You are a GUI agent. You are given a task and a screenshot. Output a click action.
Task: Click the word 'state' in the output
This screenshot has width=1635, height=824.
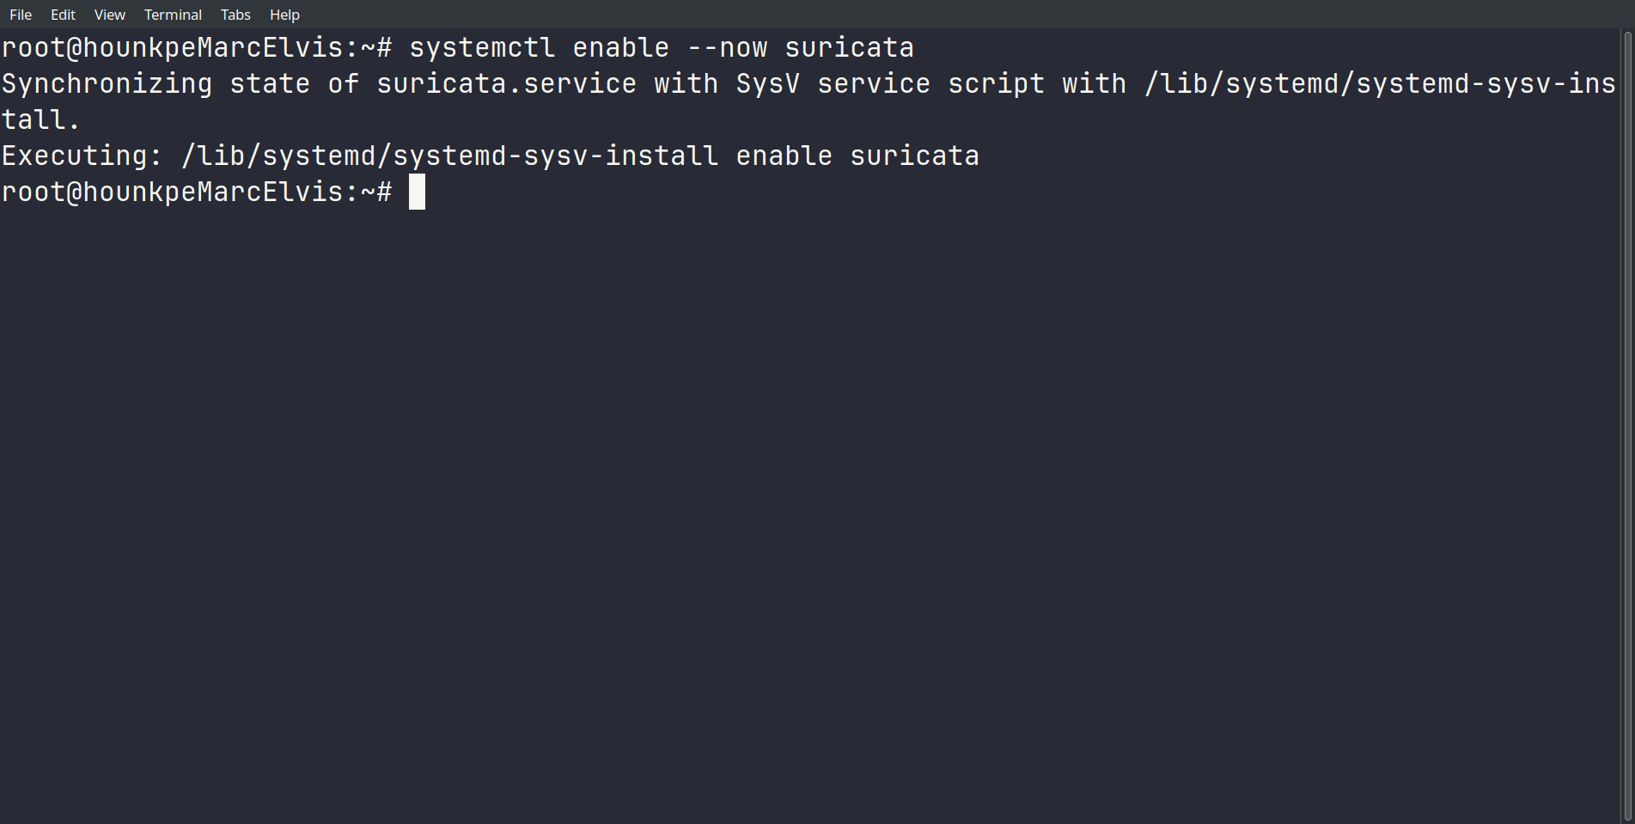(x=270, y=84)
